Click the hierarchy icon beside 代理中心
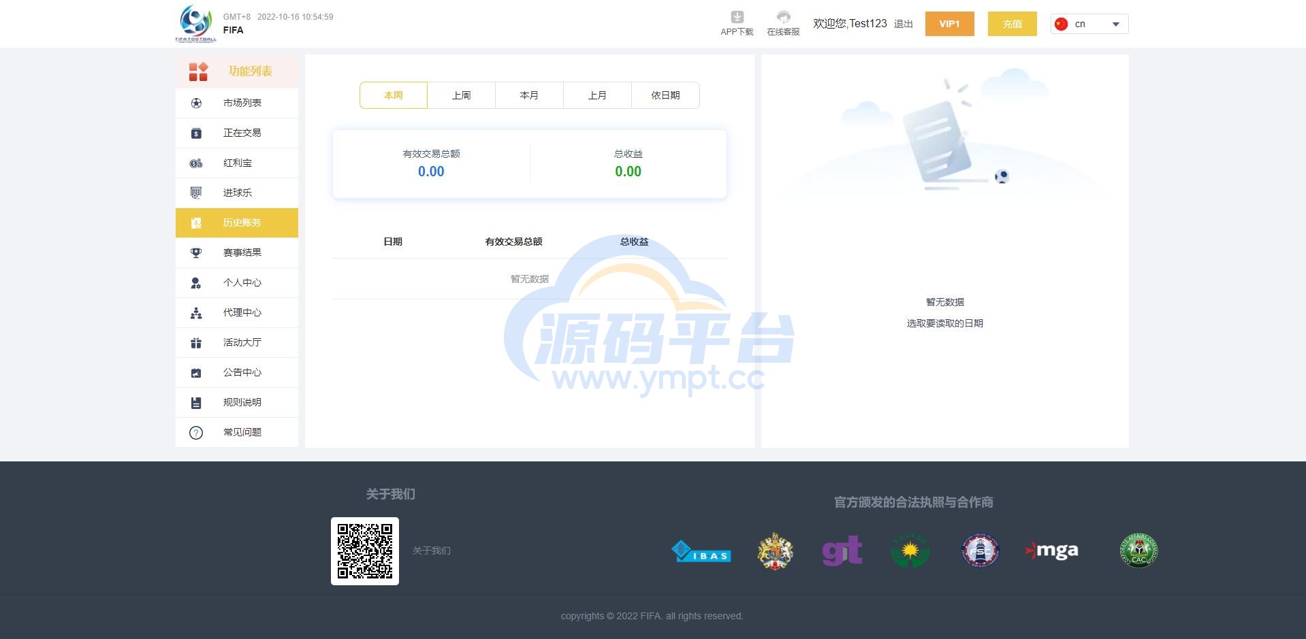Screen dimensions: 1306x639 tap(196, 313)
